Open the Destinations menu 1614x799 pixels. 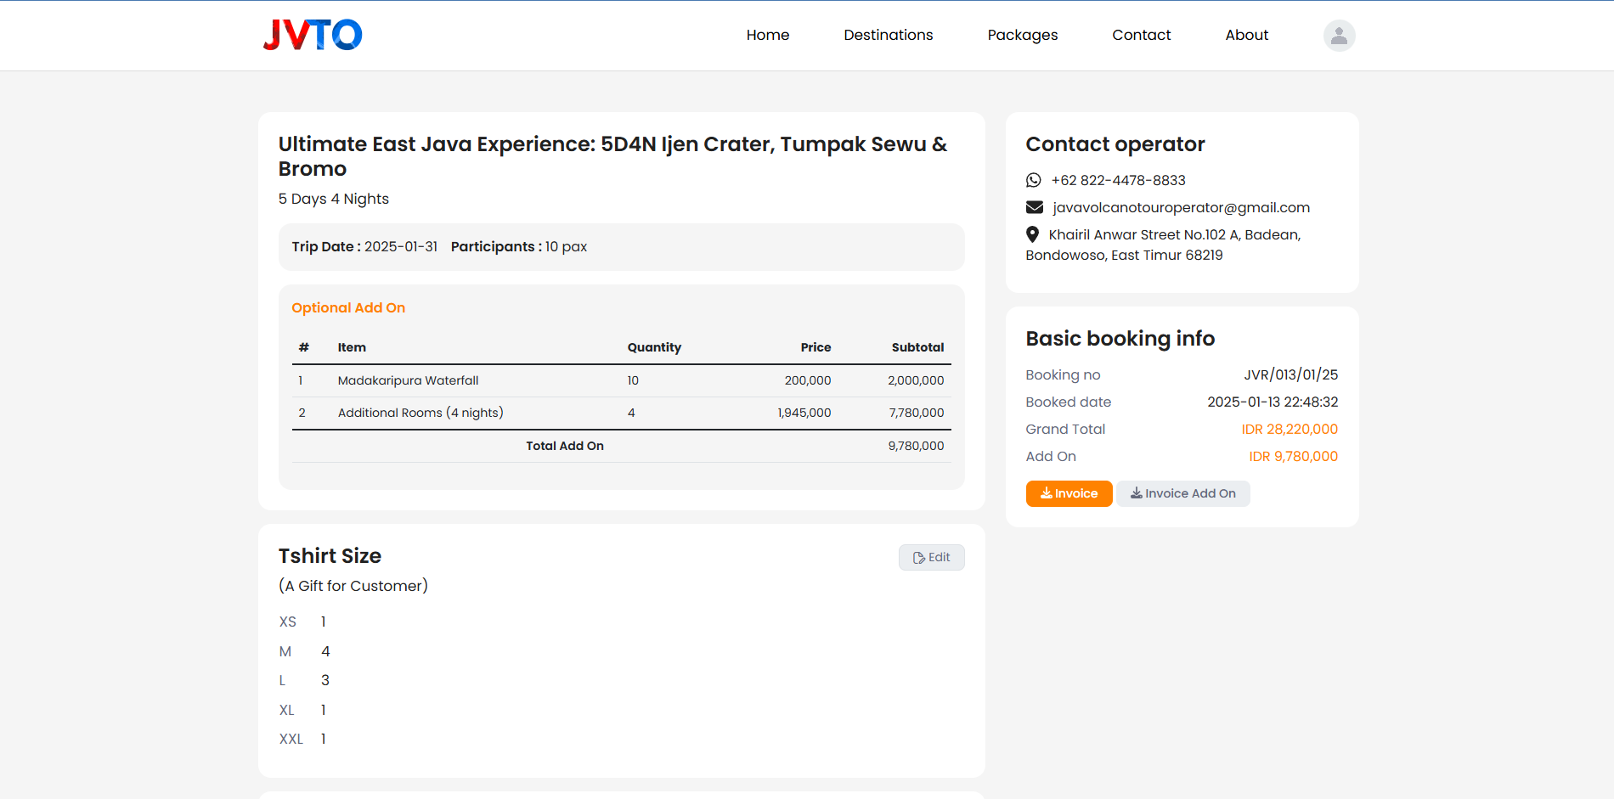pyautogui.click(x=888, y=35)
